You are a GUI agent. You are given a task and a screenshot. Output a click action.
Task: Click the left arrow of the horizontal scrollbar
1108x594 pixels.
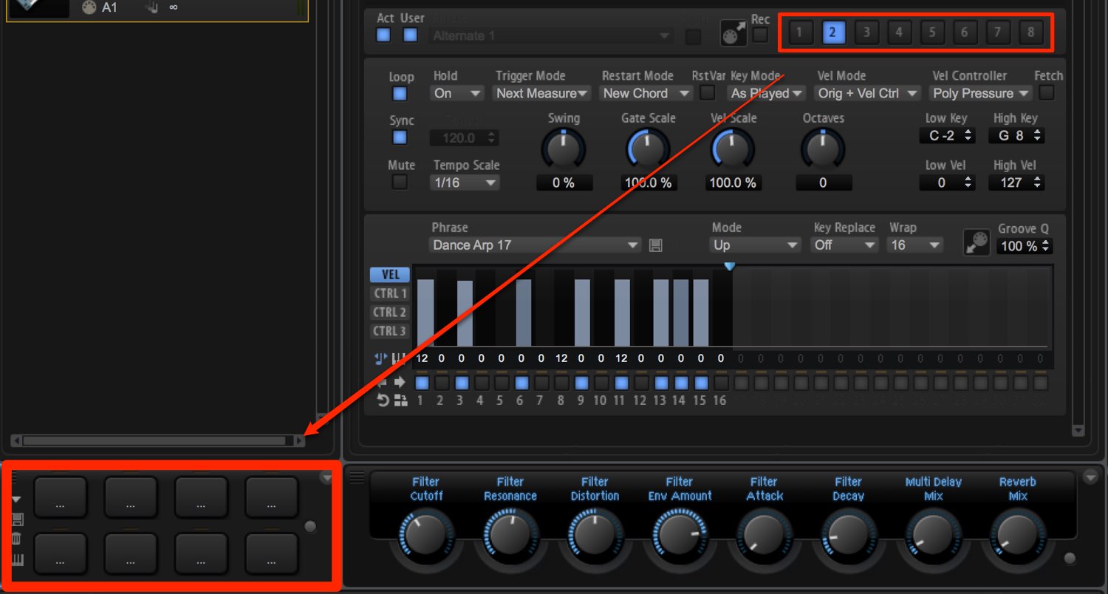pyautogui.click(x=16, y=441)
